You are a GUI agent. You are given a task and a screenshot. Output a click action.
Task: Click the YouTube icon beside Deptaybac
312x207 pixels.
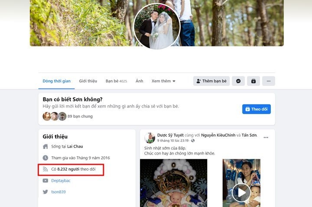pos(45,181)
